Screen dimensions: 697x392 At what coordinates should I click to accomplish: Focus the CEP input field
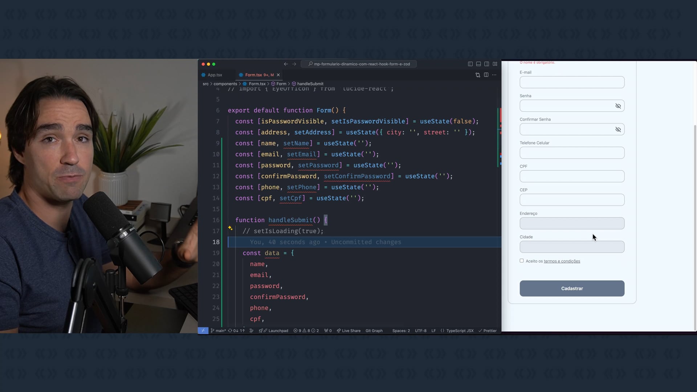[x=572, y=200]
